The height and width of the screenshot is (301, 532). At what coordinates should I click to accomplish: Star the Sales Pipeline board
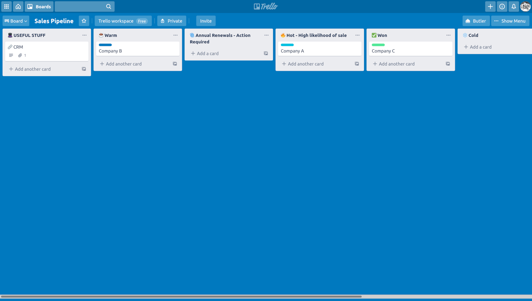(84, 21)
